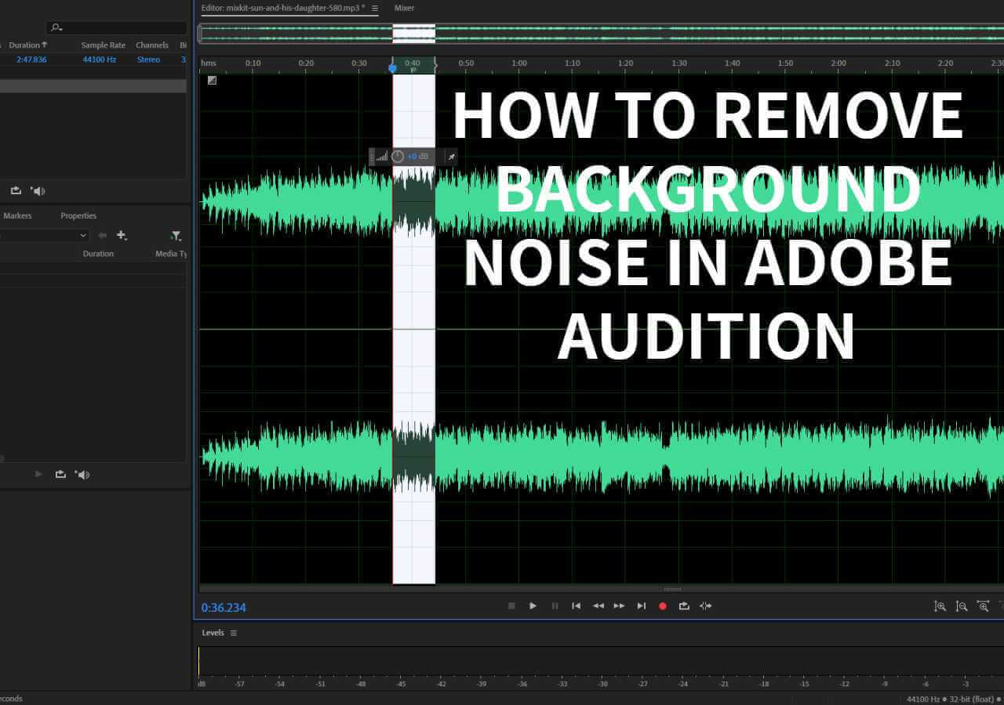The image size is (1004, 705).
Task: Toggle Loop Playback in the transport bar
Action: (684, 606)
